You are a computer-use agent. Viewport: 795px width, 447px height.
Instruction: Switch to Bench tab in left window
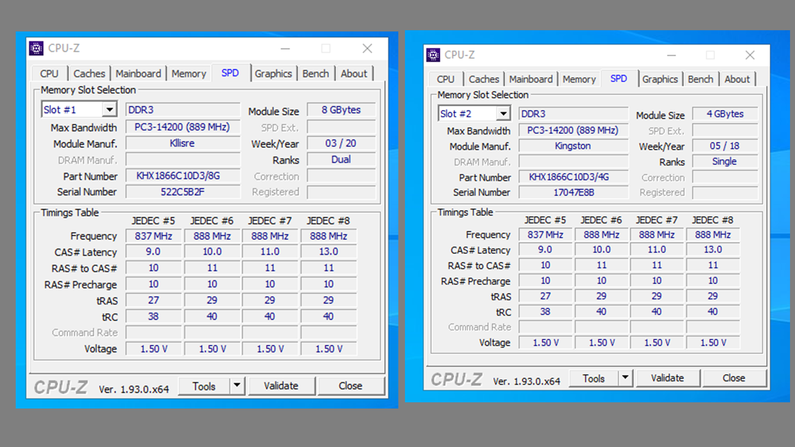click(316, 74)
